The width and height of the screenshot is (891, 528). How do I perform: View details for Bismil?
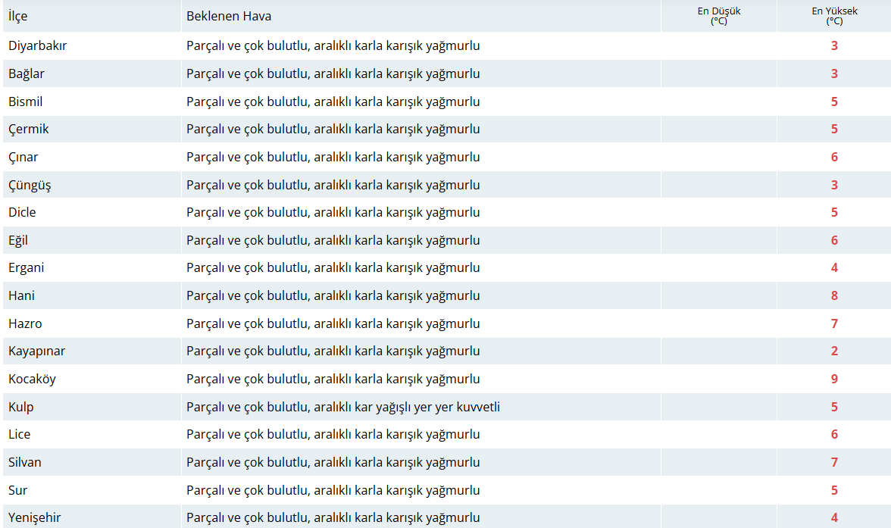click(27, 101)
